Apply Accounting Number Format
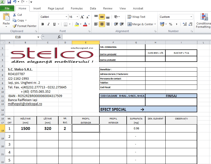211x164 pixels. 162,24
